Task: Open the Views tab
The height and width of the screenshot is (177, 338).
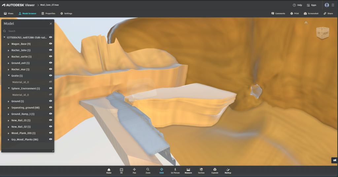Action: (9, 14)
